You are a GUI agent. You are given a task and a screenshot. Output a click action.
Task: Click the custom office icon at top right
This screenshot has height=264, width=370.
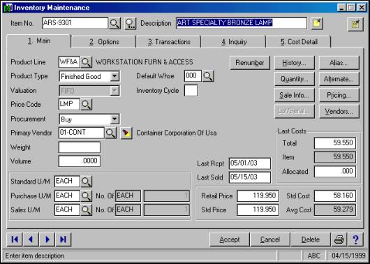pyautogui.click(x=355, y=24)
